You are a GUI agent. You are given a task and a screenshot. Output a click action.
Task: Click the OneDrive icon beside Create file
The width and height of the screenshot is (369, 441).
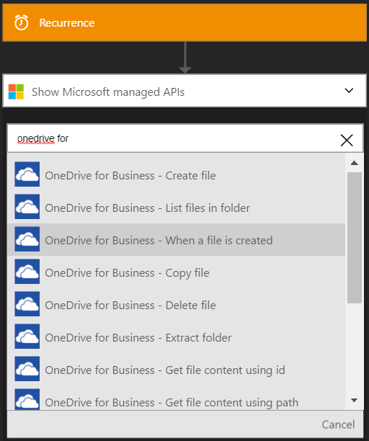tap(27, 174)
